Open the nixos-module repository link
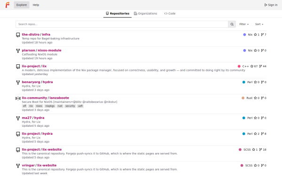The image size is (282, 176). tap(49, 50)
